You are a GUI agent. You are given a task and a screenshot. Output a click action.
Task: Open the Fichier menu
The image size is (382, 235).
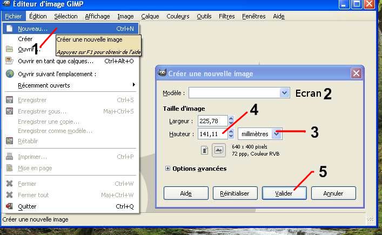14,16
